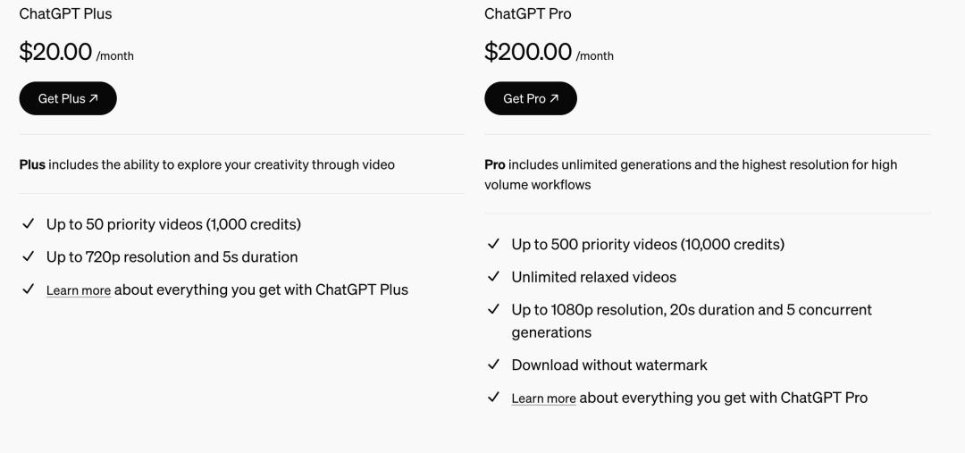Click checkmark beside 1080p resolution feature

[x=493, y=310]
